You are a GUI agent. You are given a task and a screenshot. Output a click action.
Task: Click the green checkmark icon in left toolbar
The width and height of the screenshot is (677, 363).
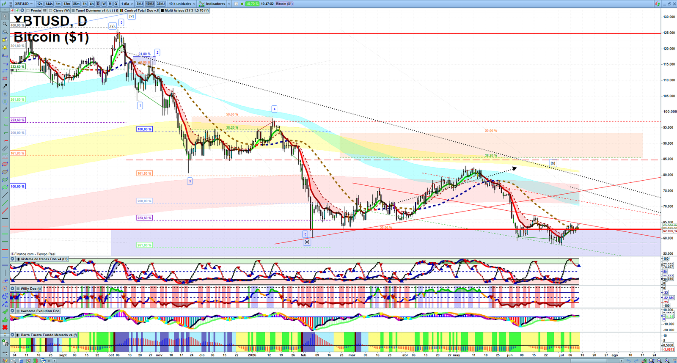click(x=5, y=312)
